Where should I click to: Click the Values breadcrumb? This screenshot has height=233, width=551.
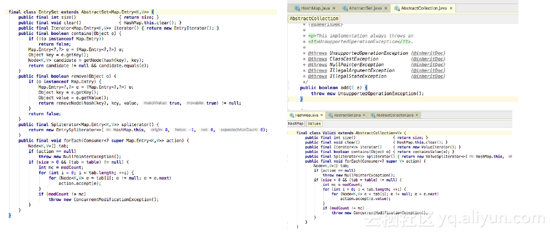point(314,124)
